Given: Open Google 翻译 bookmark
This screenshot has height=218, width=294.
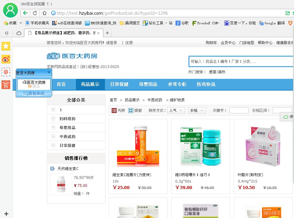Looking at the screenshot, I should coord(272,23).
